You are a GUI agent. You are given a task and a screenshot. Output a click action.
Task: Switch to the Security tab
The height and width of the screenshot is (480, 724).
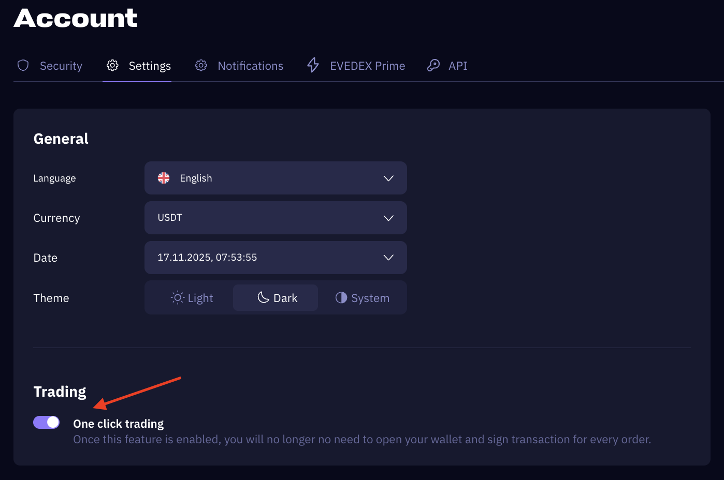[61, 66]
